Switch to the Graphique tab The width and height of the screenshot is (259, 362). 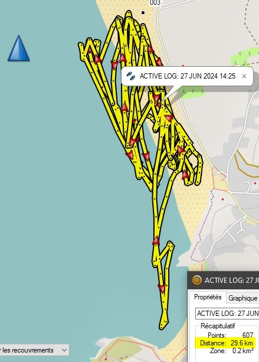242,298
